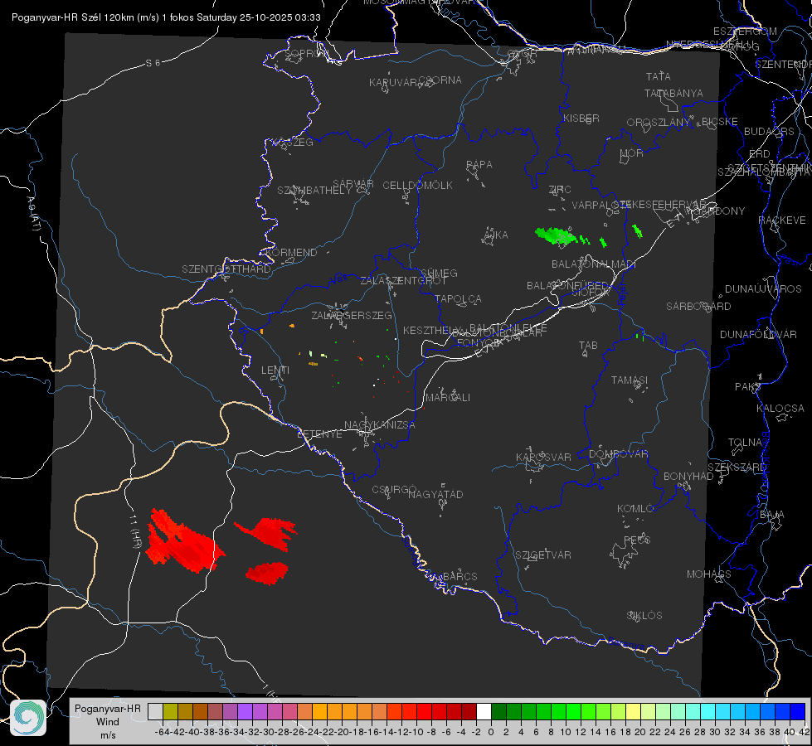The width and height of the screenshot is (812, 746).
Task: Click the KALOCSA city label
Action: [x=780, y=409]
